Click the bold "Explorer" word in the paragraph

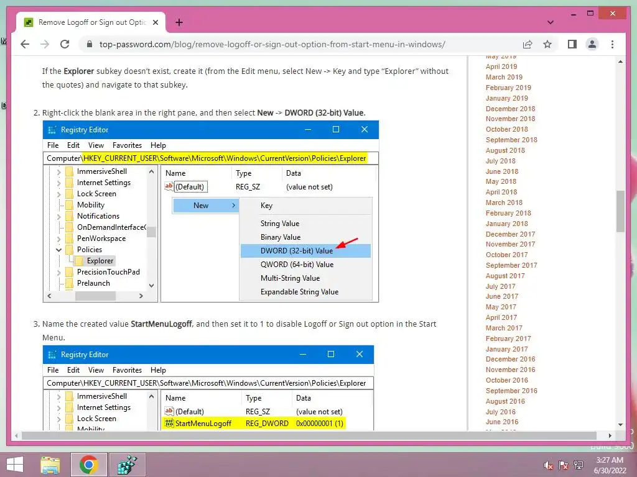[x=79, y=71]
